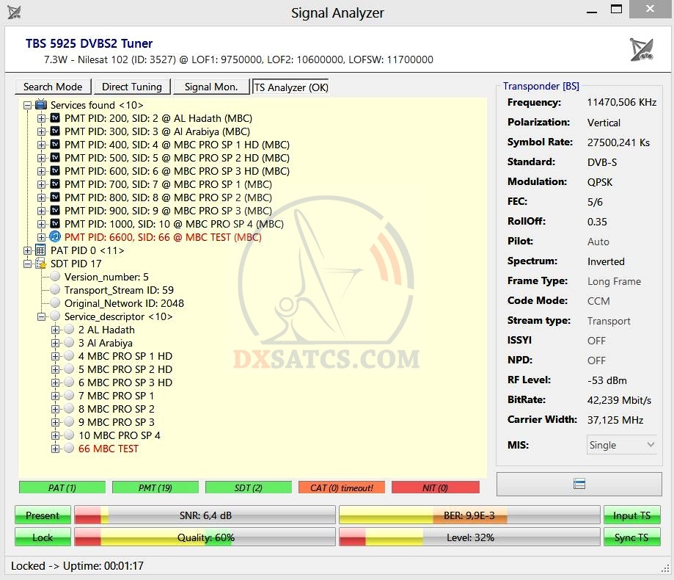
Task: Maximize the Signal Analyzer window
Action: pyautogui.click(x=616, y=9)
